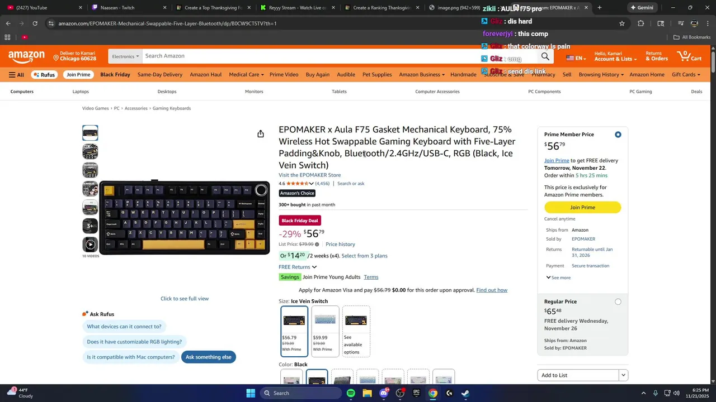Open Steam from the taskbar
Viewport: 716px width, 402px height.
pos(465,393)
